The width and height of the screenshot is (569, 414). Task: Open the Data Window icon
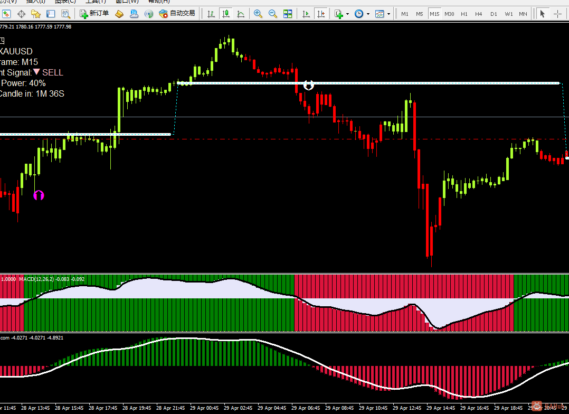point(21,14)
